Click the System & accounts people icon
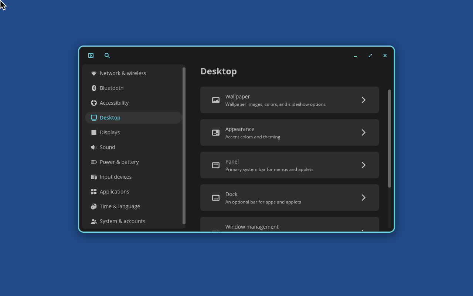 pos(94,221)
